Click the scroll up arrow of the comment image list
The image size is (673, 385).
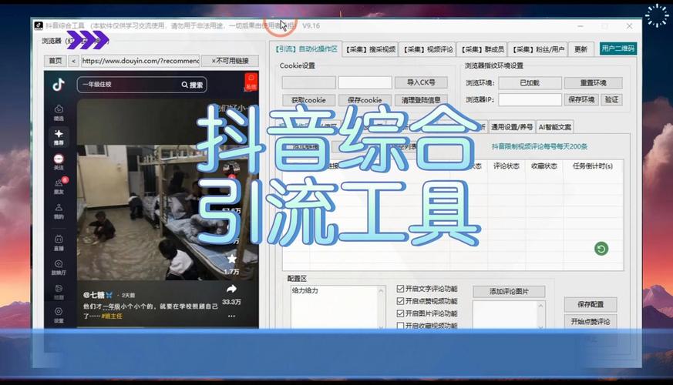coord(541,306)
